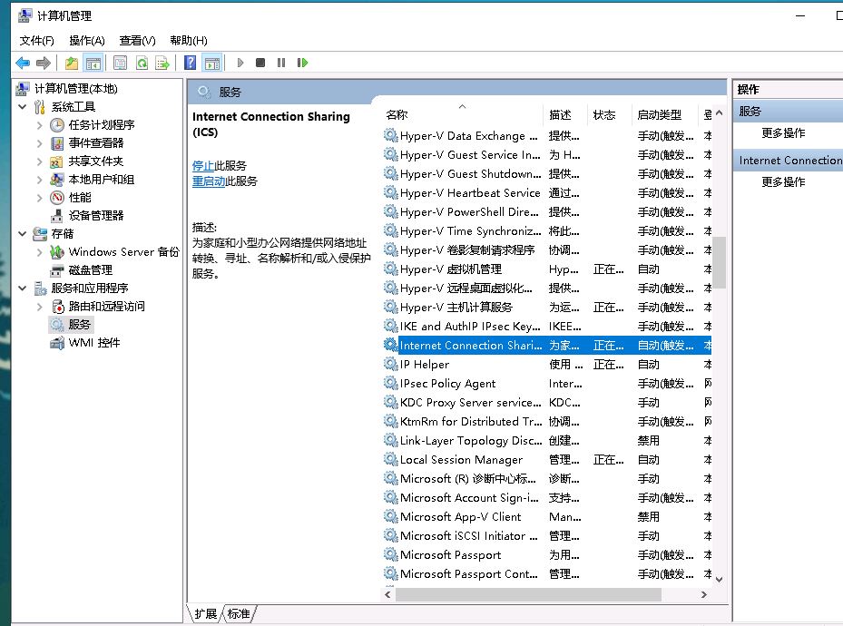The height and width of the screenshot is (626, 843).
Task: Click the Start service play icon
Action: pos(240,63)
